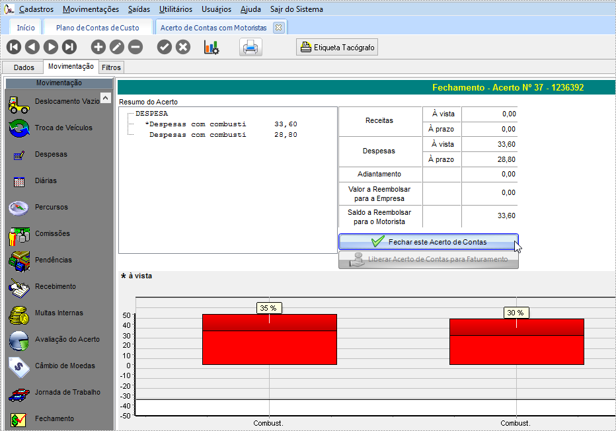Click Fechar este Acerto de Contas
This screenshot has height=431, width=616.
[x=428, y=242]
